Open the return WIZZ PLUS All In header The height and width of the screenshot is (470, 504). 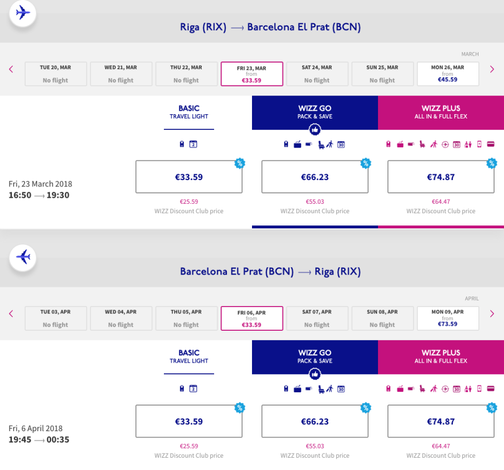[x=441, y=356]
